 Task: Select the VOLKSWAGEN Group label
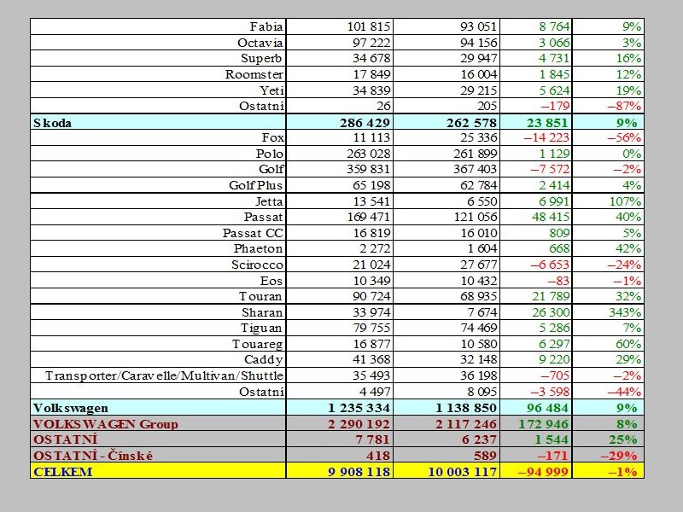click(105, 424)
